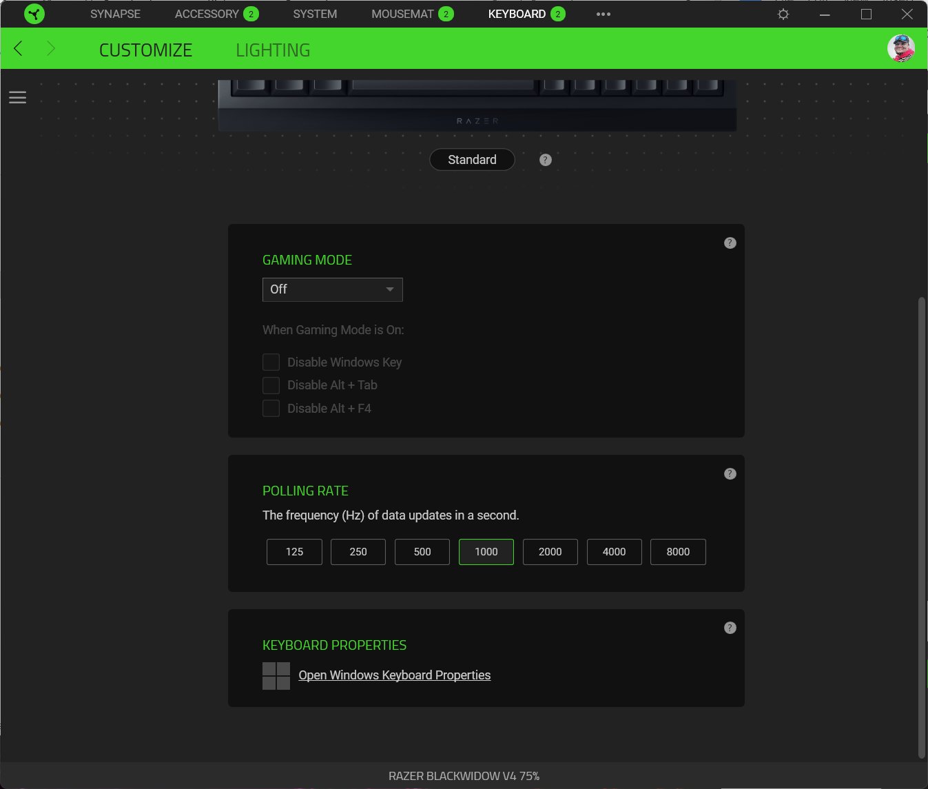Select the 1000 Hz polling rate
The image size is (928, 789).
pos(486,552)
